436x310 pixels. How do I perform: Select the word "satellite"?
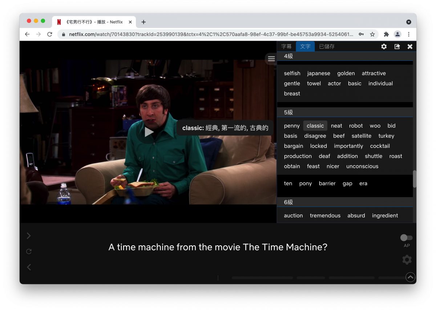click(362, 136)
